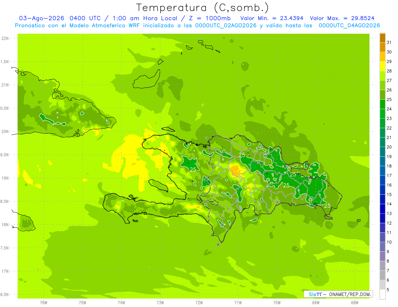Click the '68W' longitude label

[355, 302]
